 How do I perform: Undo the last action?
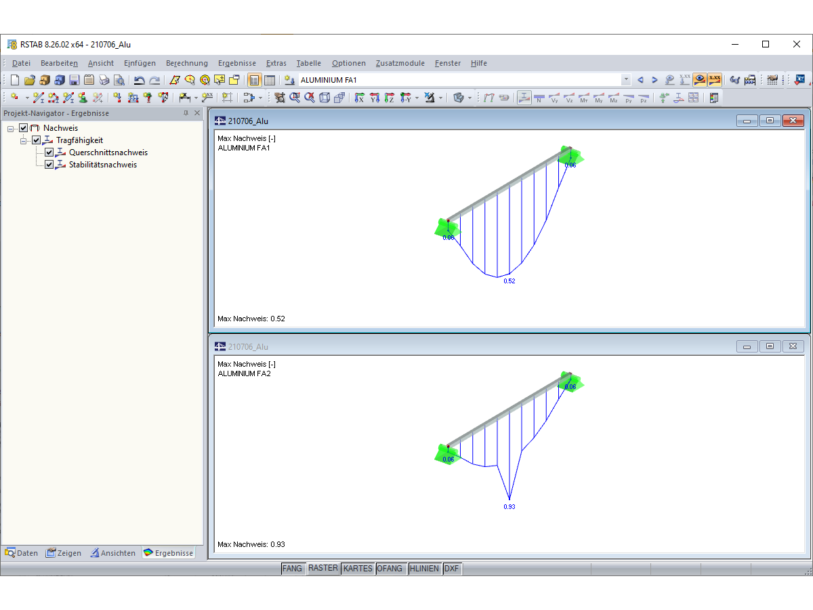(139, 80)
